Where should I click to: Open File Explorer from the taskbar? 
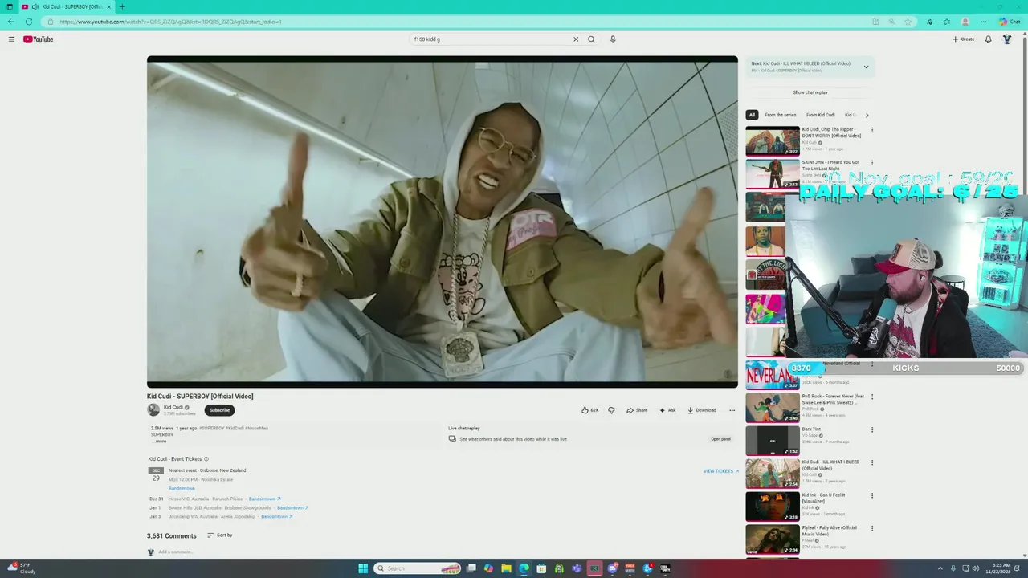[507, 568]
